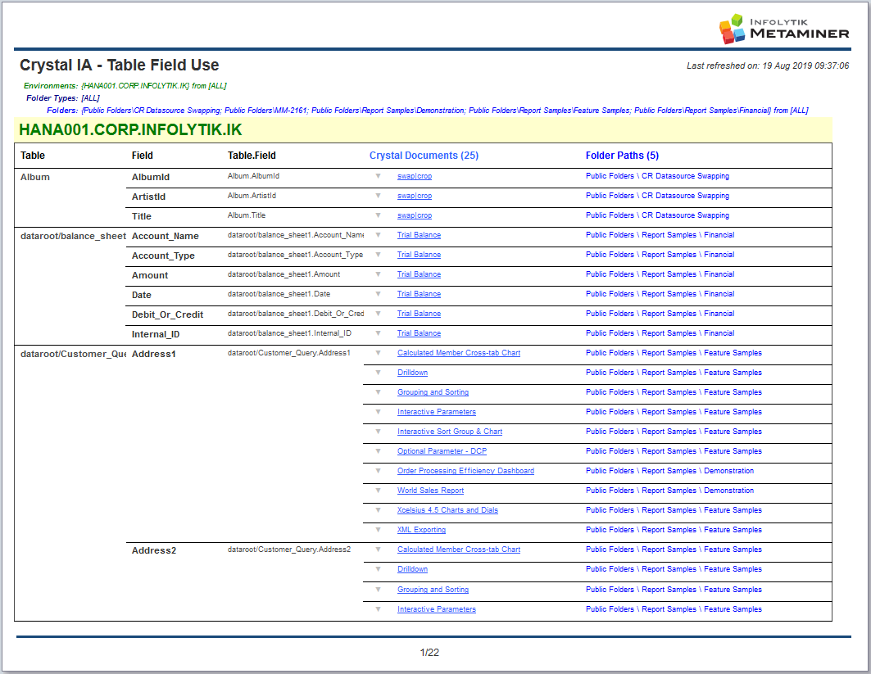Click the Infolytik MetaMiner logo
The image size is (871, 674).
(x=784, y=29)
